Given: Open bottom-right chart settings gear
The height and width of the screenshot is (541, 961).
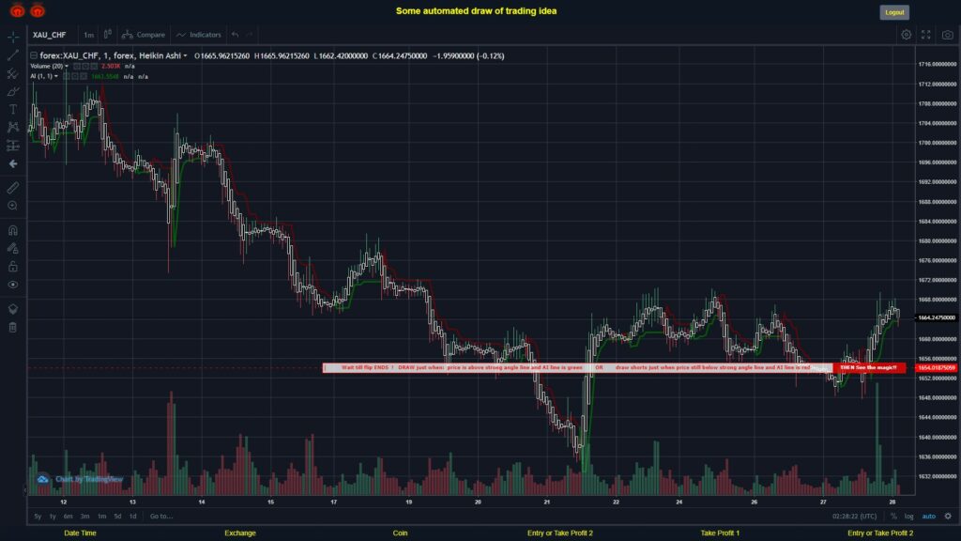Looking at the screenshot, I should click(948, 516).
